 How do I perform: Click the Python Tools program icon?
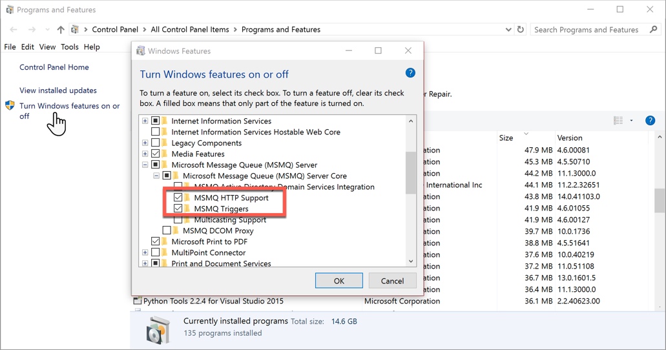click(137, 301)
